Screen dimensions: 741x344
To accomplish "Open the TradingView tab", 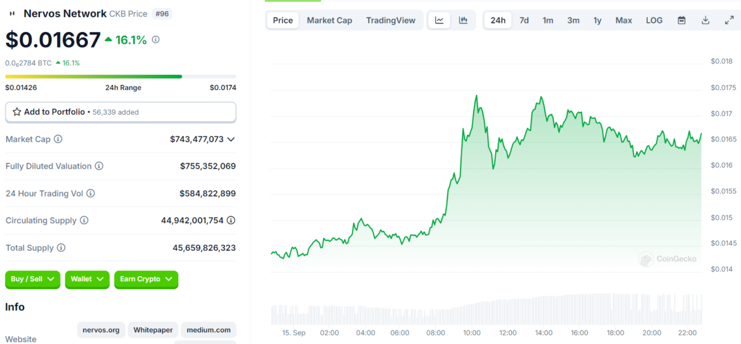I will click(x=390, y=20).
